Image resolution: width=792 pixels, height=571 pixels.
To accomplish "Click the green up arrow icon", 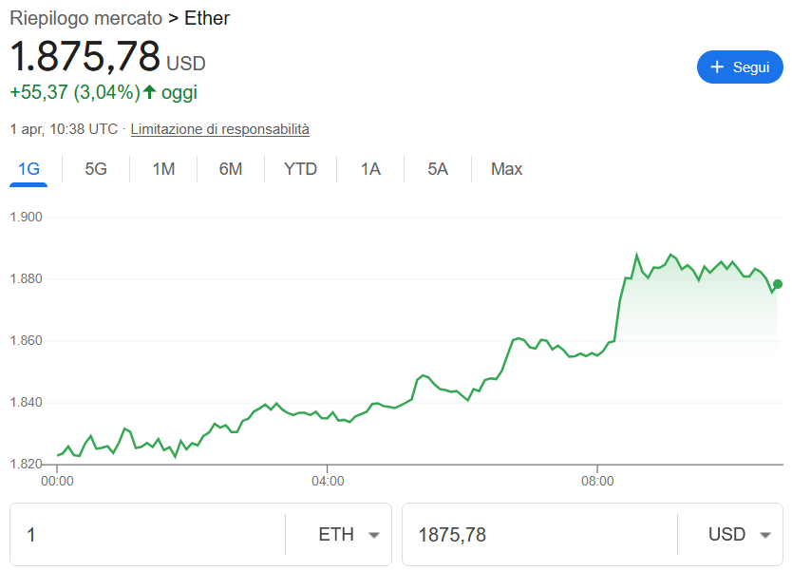I will click(x=149, y=92).
